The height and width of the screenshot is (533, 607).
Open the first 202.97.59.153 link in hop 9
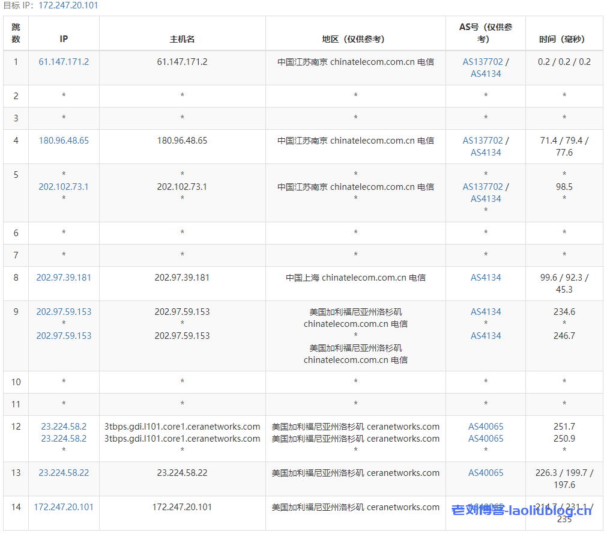tap(64, 312)
